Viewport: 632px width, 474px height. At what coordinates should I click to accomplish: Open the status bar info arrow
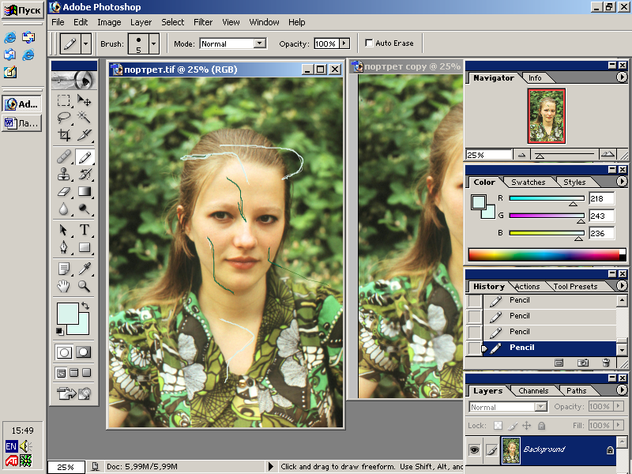(270, 466)
